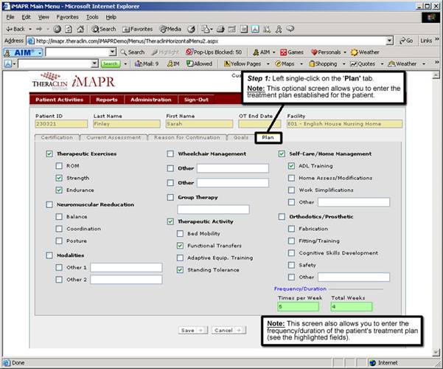This screenshot has width=443, height=369.
Task: Check the Group Therapy checkbox
Action: tap(171, 197)
